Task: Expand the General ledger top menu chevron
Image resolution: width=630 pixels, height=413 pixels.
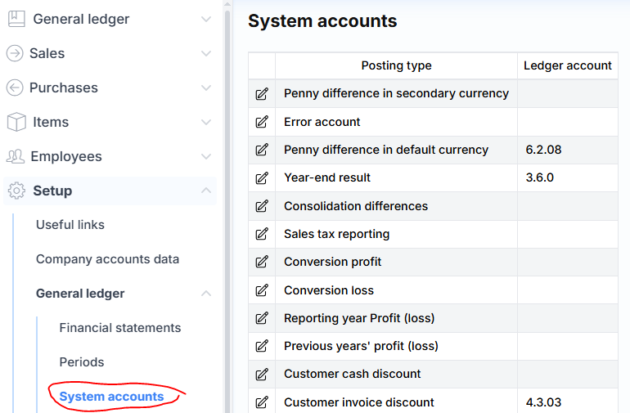Action: [x=206, y=19]
